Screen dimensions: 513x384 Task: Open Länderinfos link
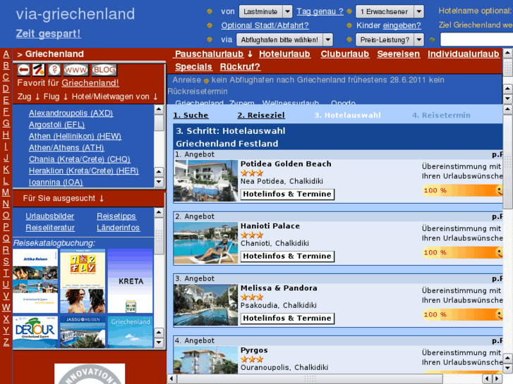[x=118, y=228]
